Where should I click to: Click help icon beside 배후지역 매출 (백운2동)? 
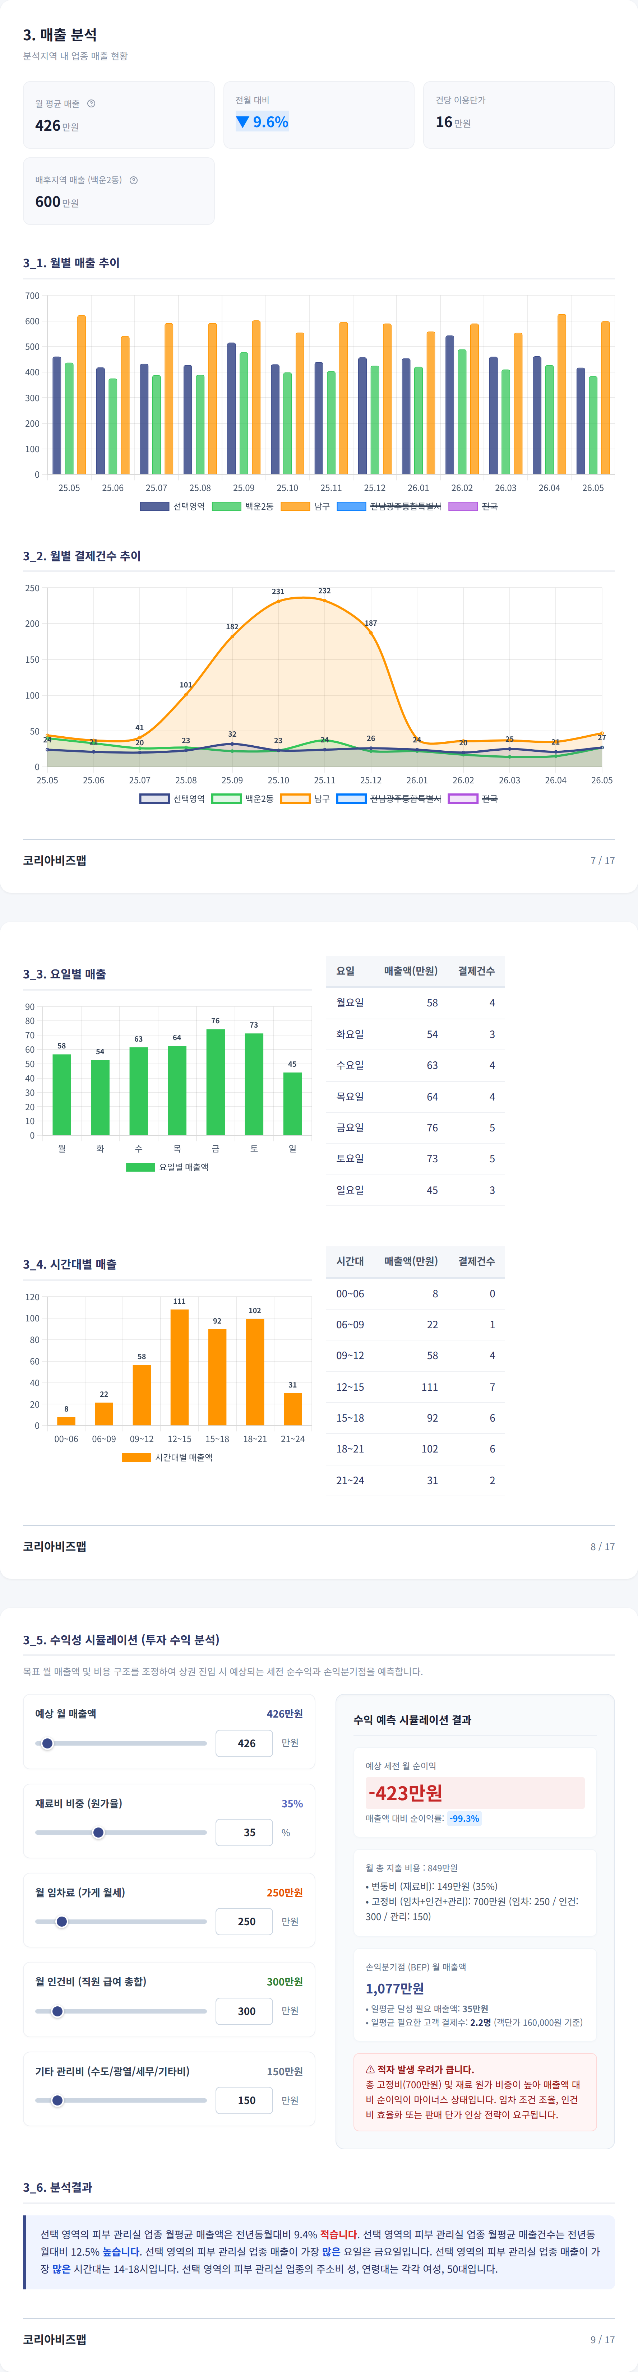(134, 180)
